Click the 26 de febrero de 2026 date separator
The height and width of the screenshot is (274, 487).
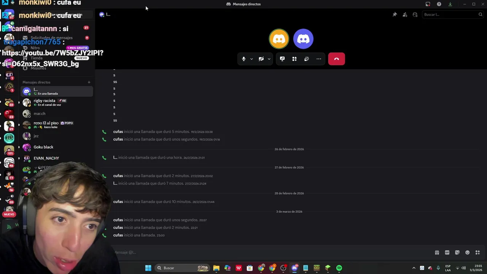(289, 149)
